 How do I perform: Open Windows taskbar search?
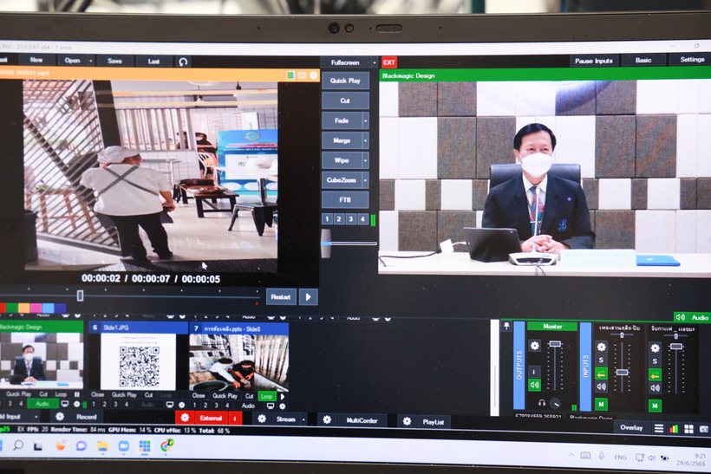18,445
